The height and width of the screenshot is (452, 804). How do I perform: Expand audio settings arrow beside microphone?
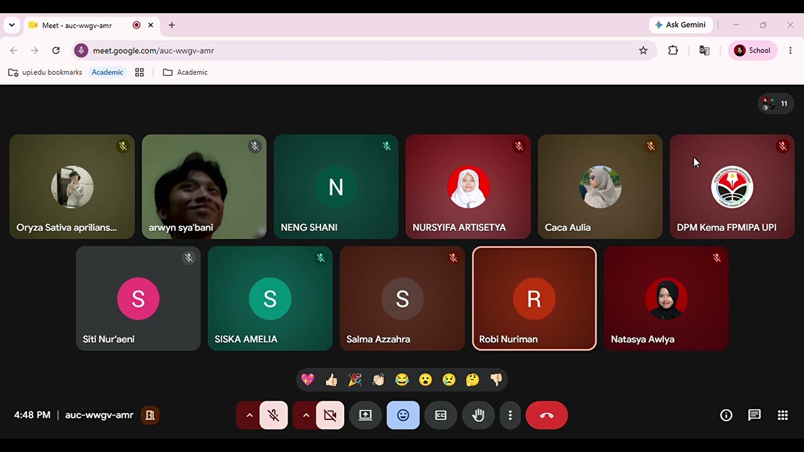point(249,415)
